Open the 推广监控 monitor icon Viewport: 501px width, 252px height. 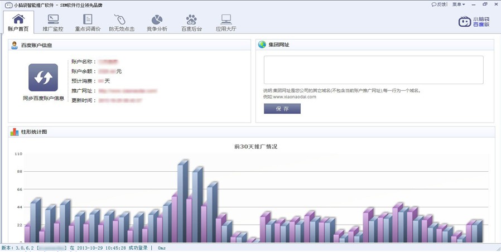(x=53, y=20)
